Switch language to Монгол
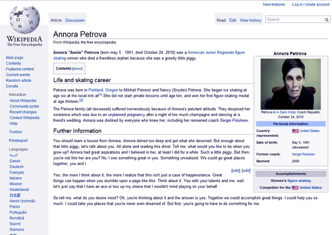 (x=16, y=184)
